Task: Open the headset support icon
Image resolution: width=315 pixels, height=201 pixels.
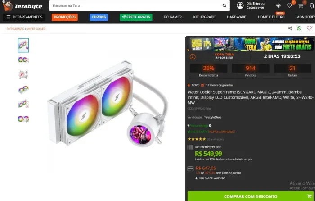Action: 312,6
